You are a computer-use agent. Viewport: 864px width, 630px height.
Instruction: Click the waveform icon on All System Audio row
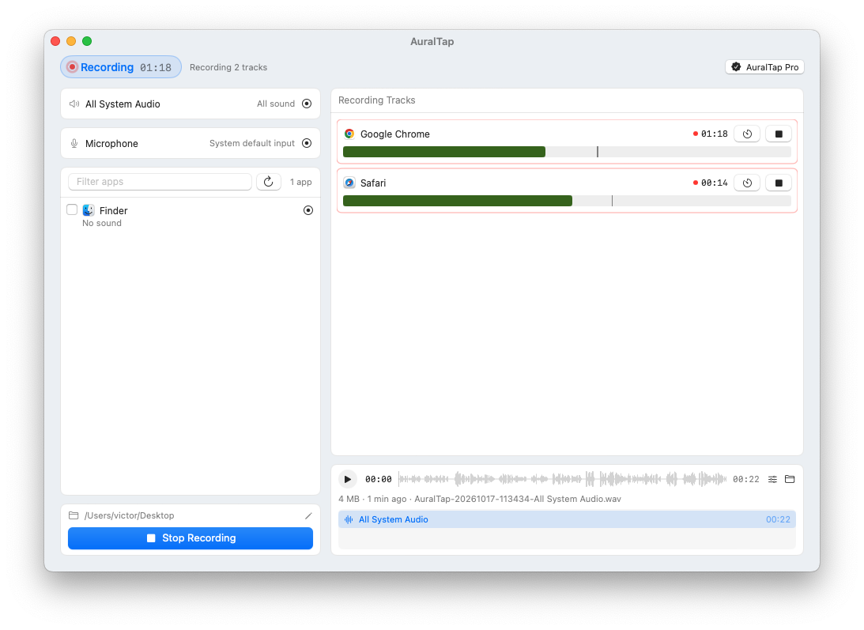click(x=349, y=519)
